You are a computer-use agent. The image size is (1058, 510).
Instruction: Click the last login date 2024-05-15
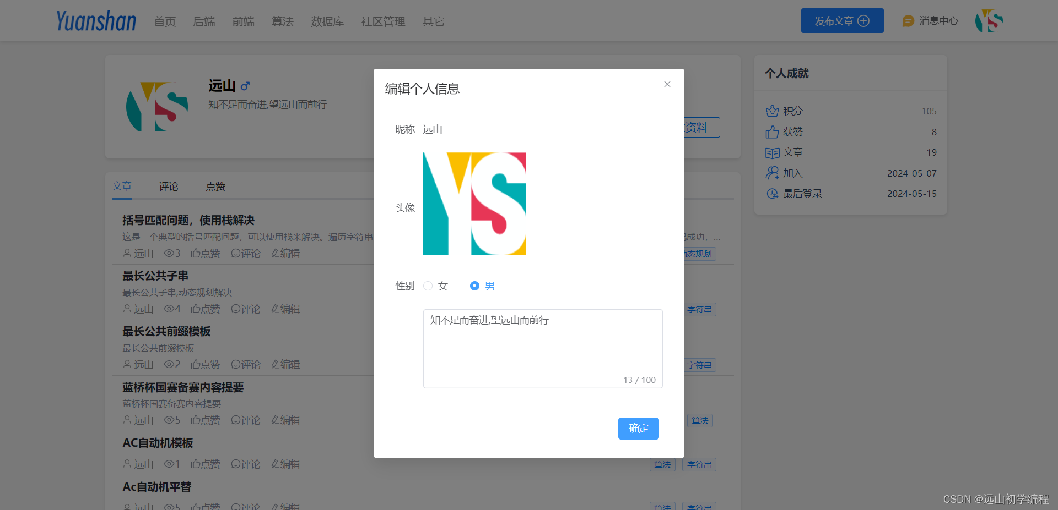tap(912, 194)
